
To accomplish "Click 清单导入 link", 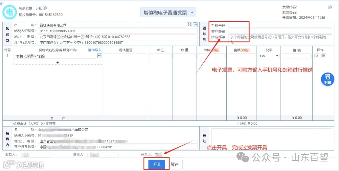I will 95,50.
